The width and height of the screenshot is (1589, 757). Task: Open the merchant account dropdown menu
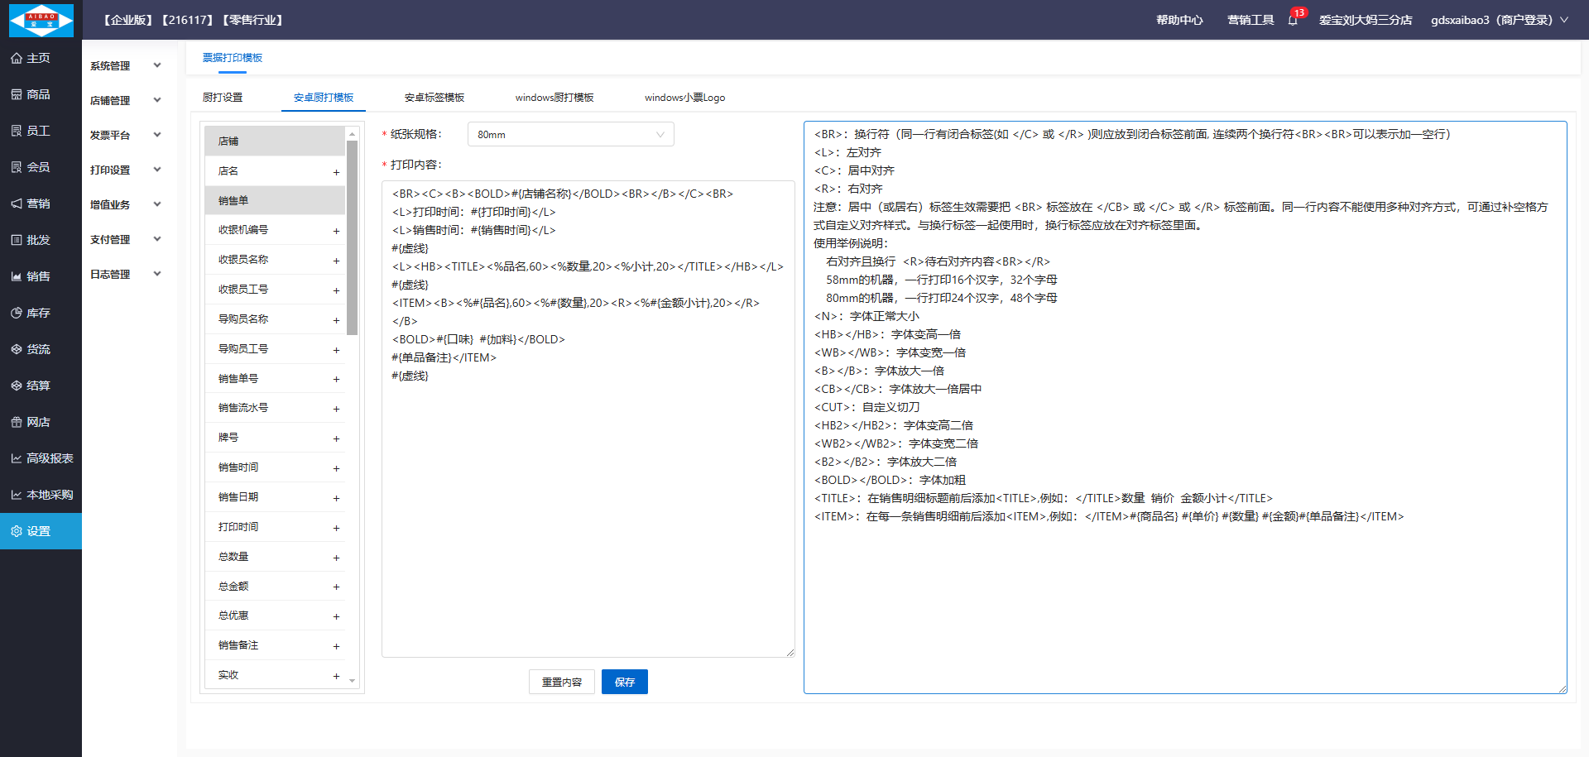pos(1499,20)
